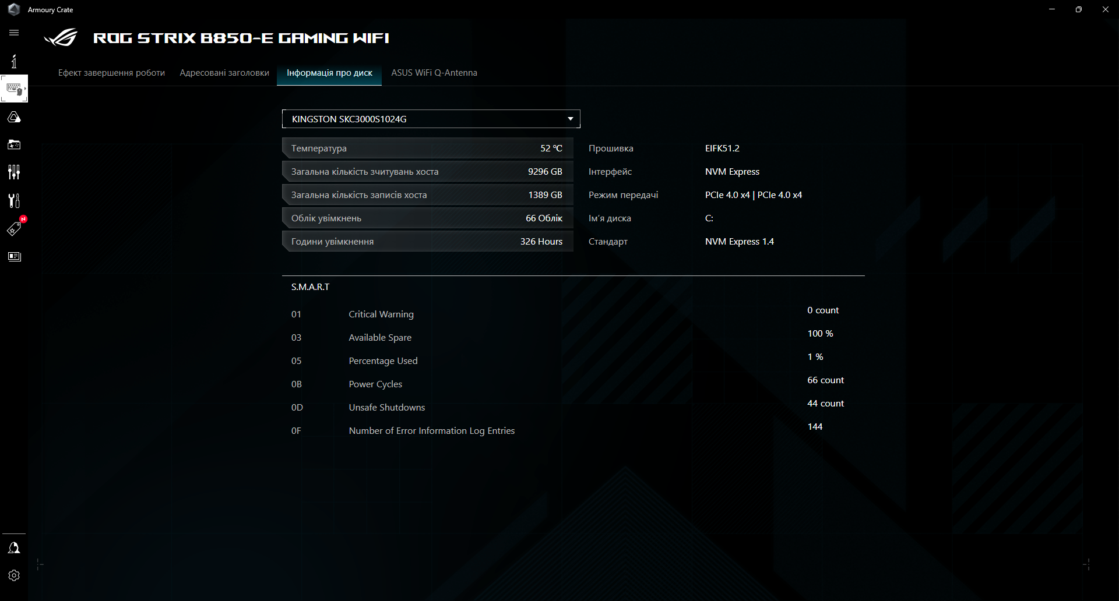Screen dimensions: 1119x601
Task: Click the ROG eye logo in header
Action: [x=61, y=38]
